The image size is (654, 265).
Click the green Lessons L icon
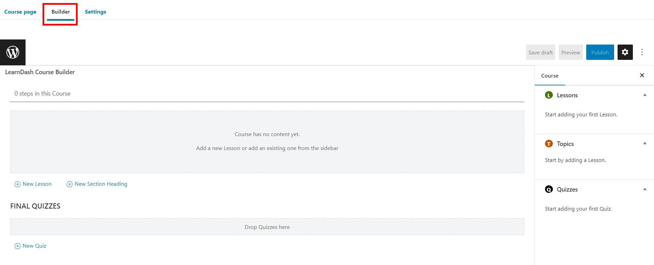tap(549, 95)
